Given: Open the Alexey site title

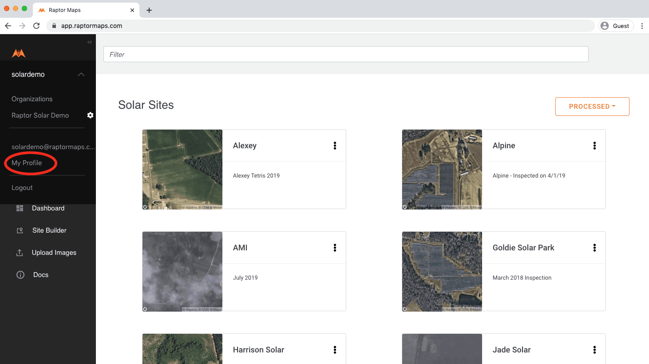Looking at the screenshot, I should [x=245, y=146].
